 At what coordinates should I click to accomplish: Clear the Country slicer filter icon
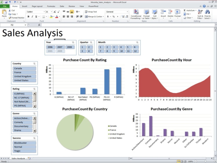tap(34, 64)
